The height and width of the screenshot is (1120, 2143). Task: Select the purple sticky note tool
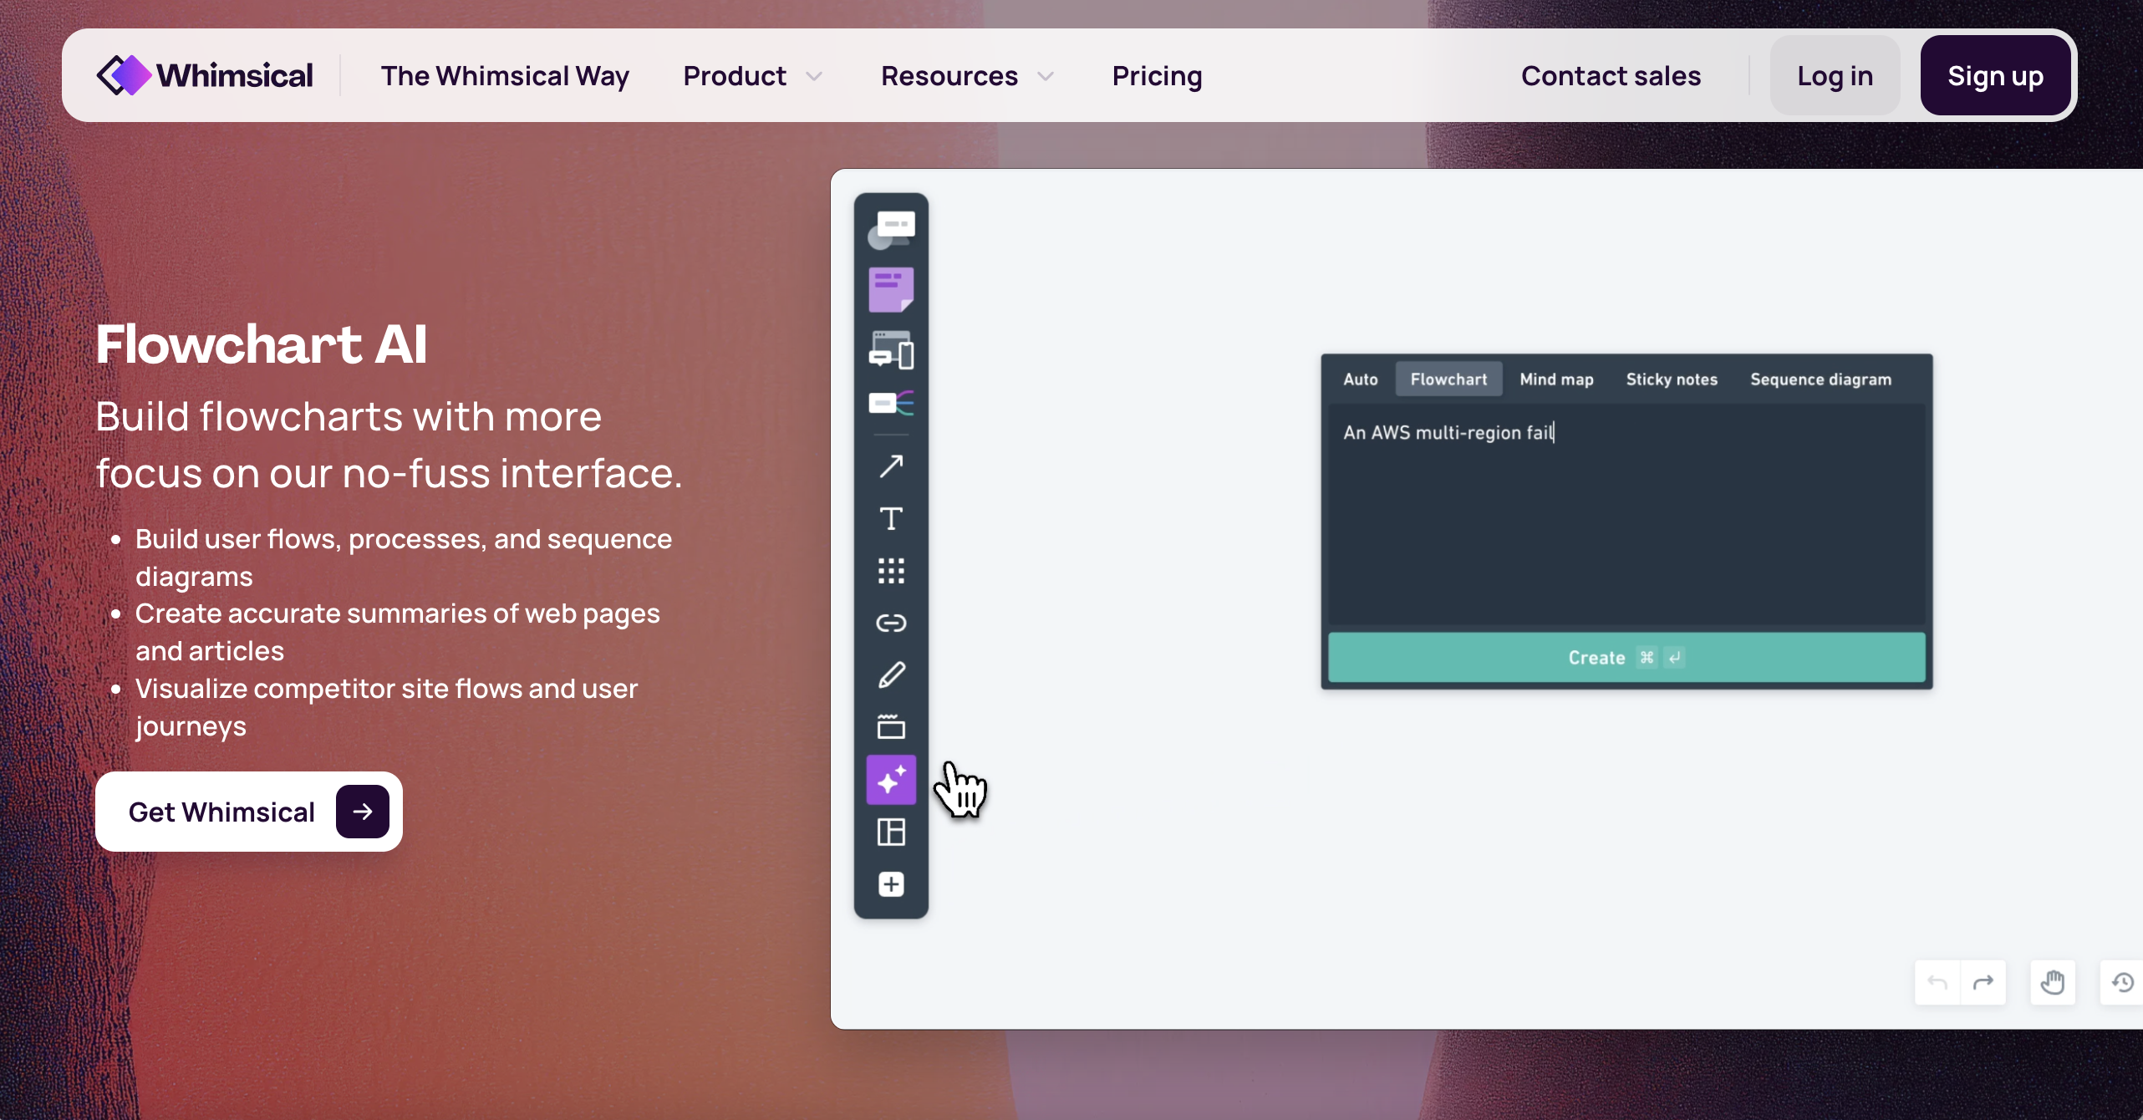click(891, 289)
